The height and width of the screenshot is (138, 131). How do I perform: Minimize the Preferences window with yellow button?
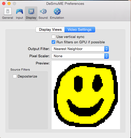tap(9, 3)
